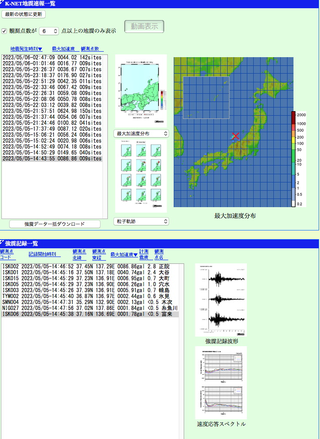Sort records by 観測点北緯 header
The image size is (320, 439).
[x=80, y=255]
